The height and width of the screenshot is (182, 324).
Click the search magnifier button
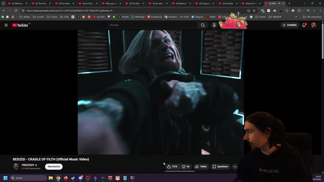[x=203, y=25]
